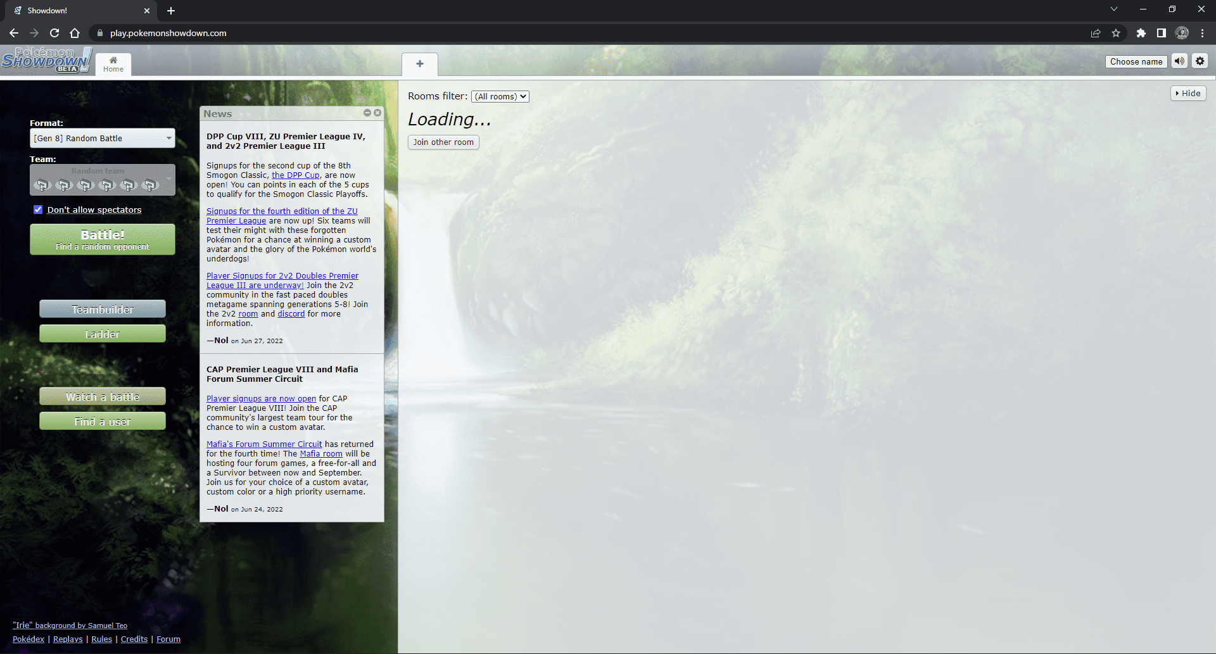Screen dimensions: 1216x654
Task: Click Find a user
Action: (x=103, y=421)
